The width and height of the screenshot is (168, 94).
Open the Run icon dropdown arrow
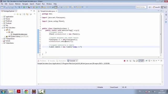click(x=26, y=7)
